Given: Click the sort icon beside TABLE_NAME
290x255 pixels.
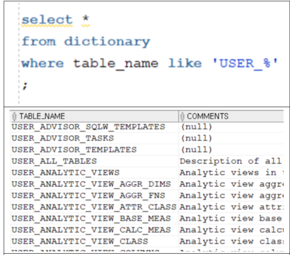Looking at the screenshot, I should click(x=15, y=116).
